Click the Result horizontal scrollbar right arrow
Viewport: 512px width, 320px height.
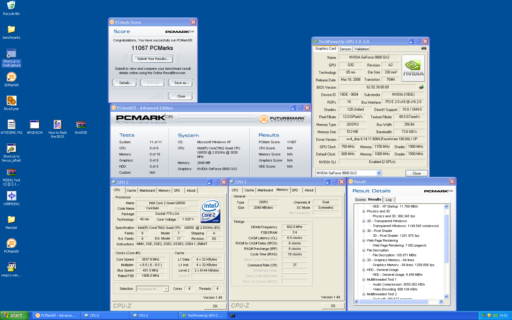[441, 302]
